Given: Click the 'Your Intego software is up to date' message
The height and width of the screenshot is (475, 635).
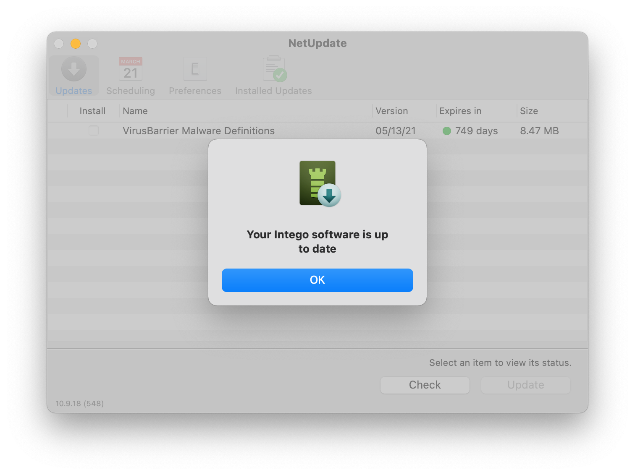Looking at the screenshot, I should (x=317, y=242).
